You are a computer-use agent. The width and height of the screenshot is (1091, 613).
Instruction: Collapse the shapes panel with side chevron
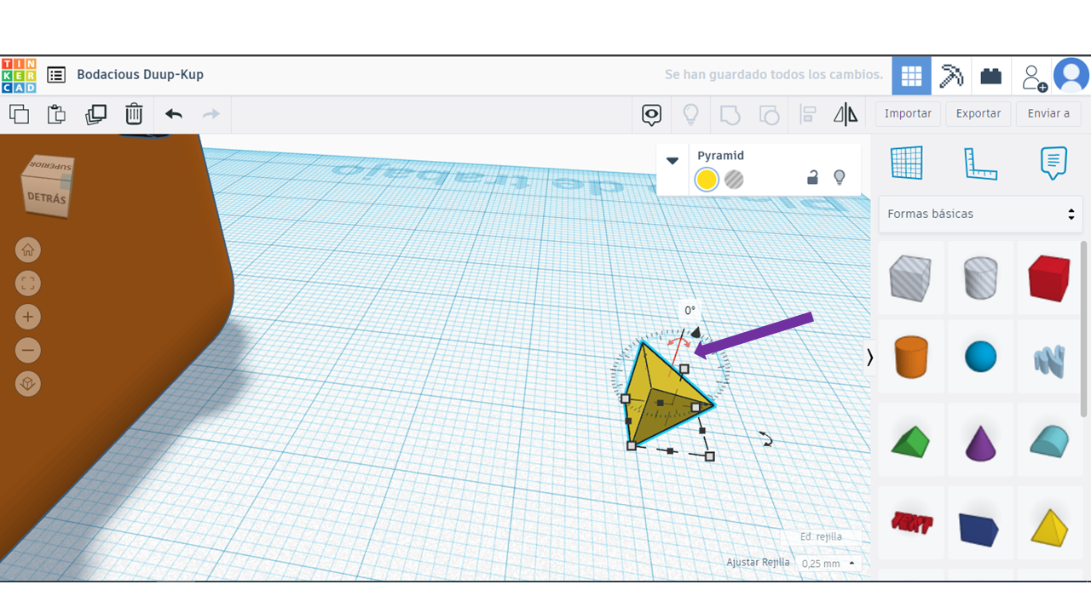(869, 358)
